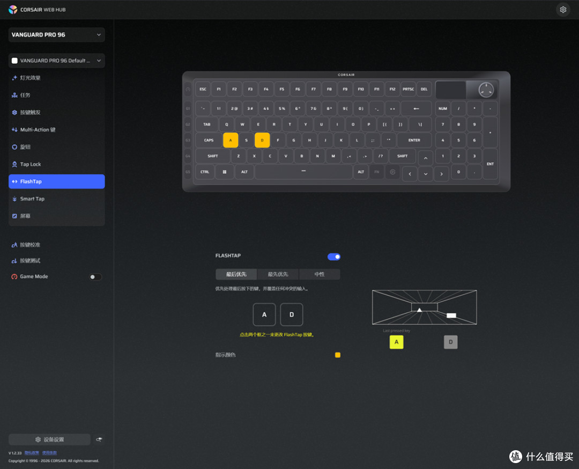This screenshot has width=579, height=469.
Task: Expand the VANGUARD PRO 96 Default profile dropdown
Action: [x=56, y=61]
